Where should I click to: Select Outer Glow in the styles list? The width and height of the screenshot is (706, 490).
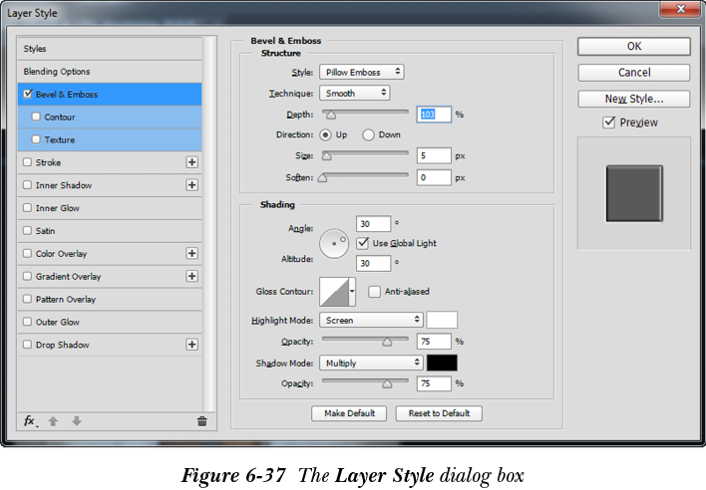coord(57,322)
